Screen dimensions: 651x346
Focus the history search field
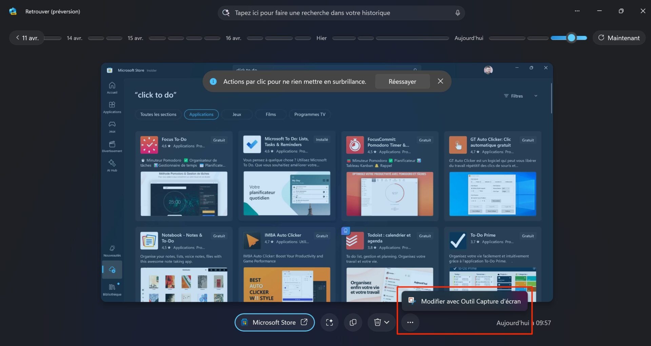coord(341,13)
